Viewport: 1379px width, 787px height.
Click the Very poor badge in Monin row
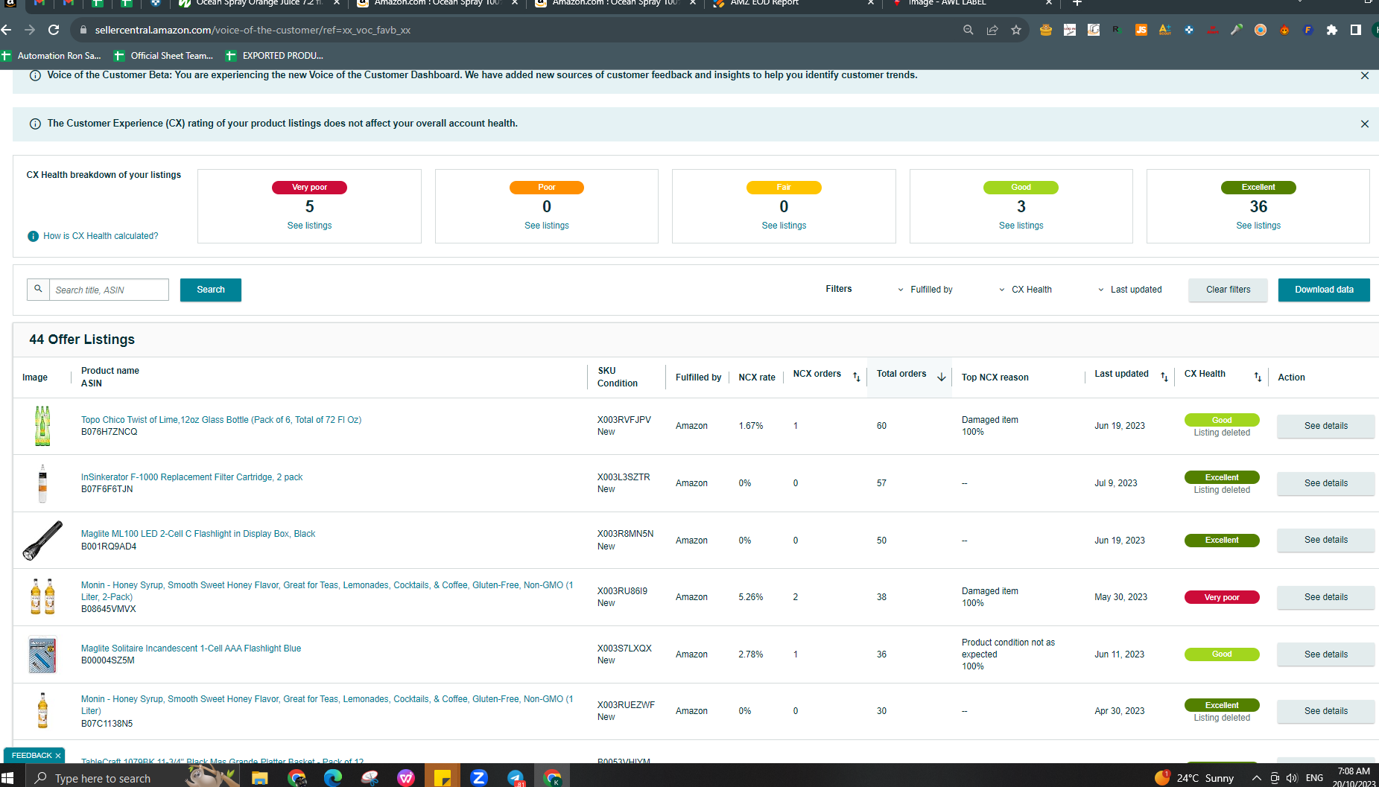pyautogui.click(x=1222, y=597)
